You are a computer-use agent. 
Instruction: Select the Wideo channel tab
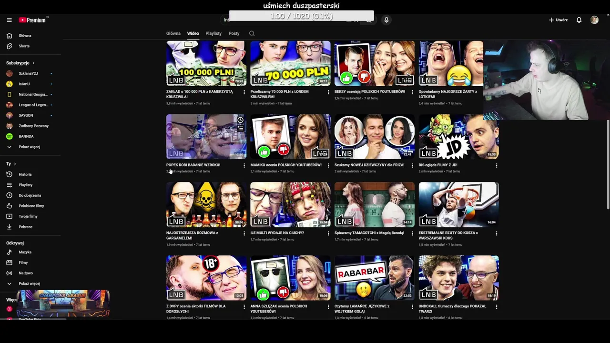[x=193, y=33]
